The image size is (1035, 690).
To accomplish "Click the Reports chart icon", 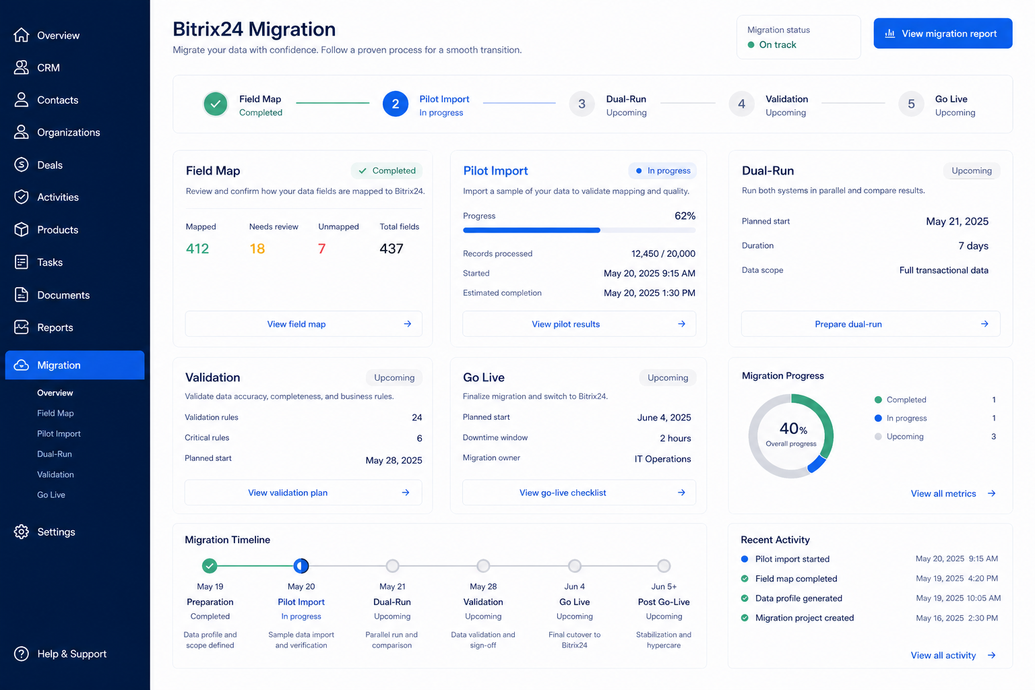I will pos(22,327).
